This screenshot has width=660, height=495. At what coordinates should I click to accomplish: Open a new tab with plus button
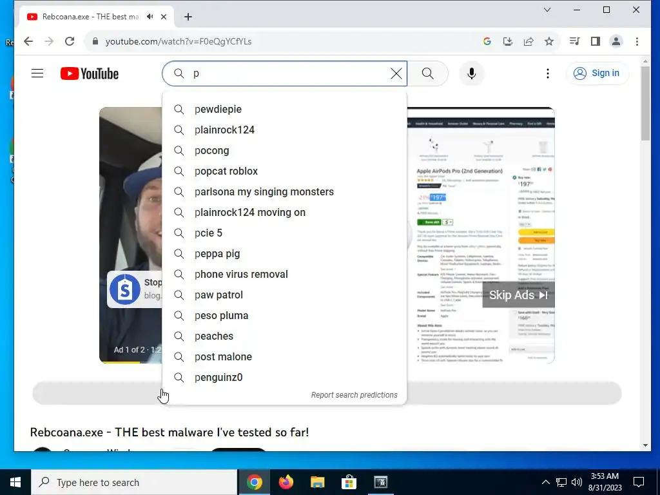[x=188, y=17]
